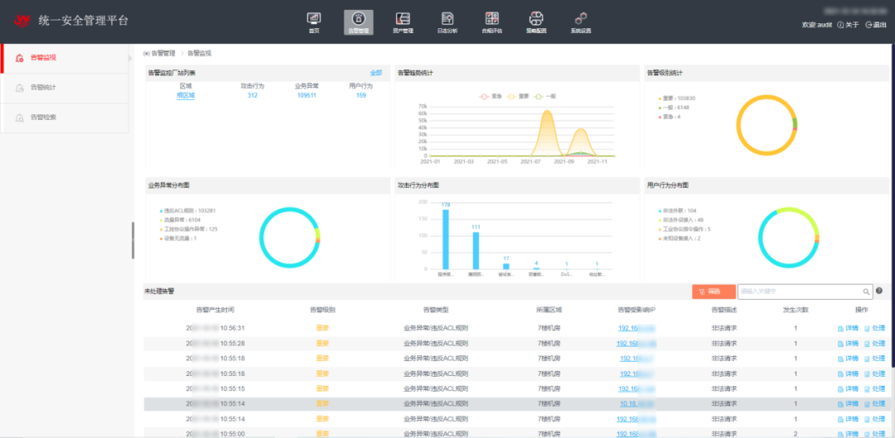Click the 告警级别 column header
The height and width of the screenshot is (438, 895).
pyautogui.click(x=322, y=310)
